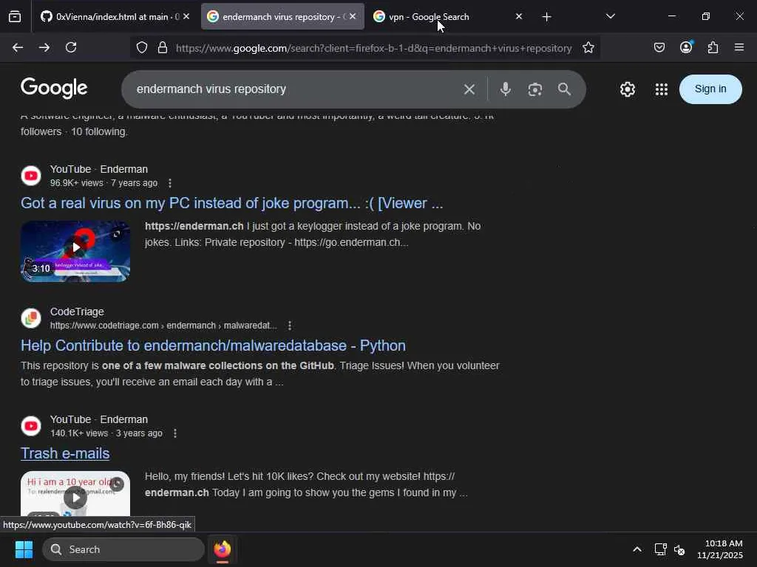Clear the search box with X
The width and height of the screenshot is (757, 567).
click(x=469, y=89)
